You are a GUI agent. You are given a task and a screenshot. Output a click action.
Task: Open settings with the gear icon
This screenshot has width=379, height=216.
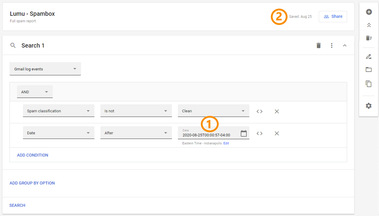coord(369,106)
